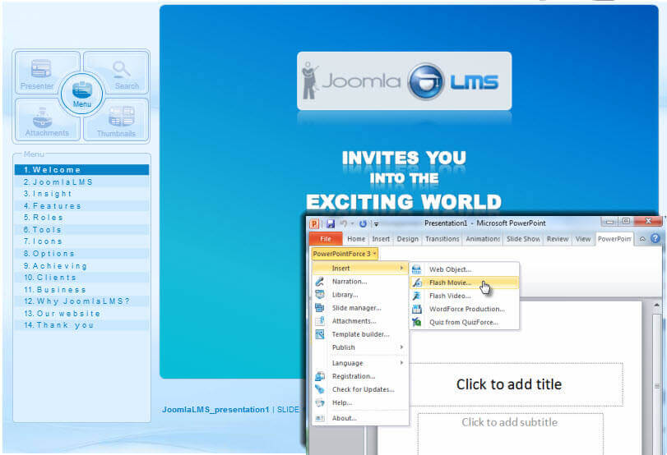Click the 'Click to add title' placeholder

coord(509,384)
